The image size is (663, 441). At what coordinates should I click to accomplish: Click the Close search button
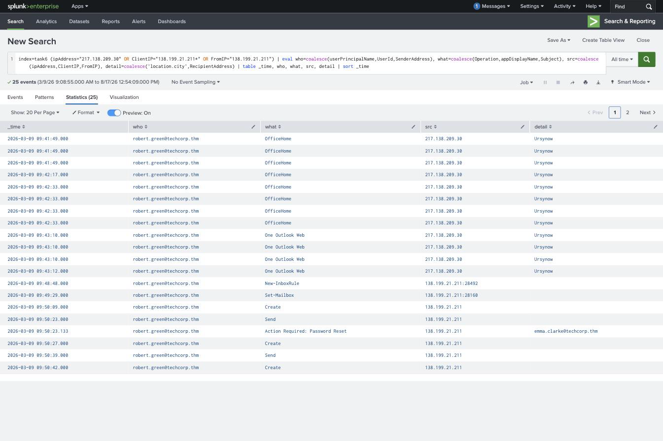tap(643, 40)
